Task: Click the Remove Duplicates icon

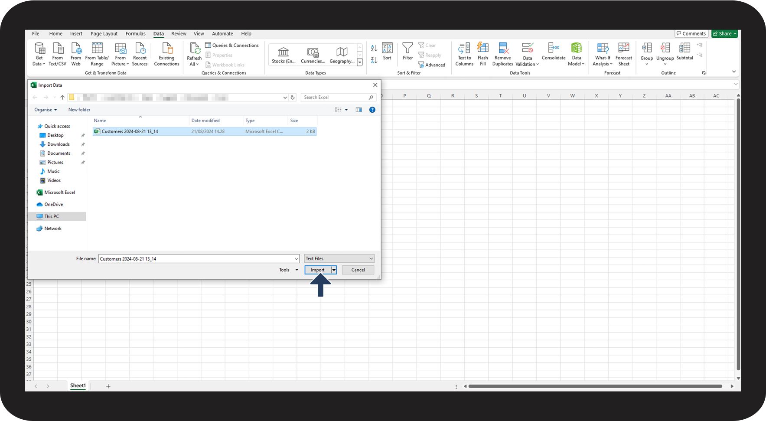Action: coord(502,54)
